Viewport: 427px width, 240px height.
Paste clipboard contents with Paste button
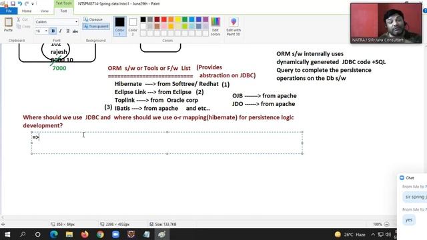pos(8,25)
